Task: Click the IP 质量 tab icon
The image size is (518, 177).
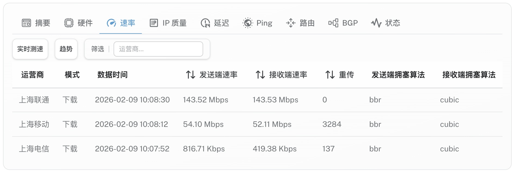Action: coord(154,23)
